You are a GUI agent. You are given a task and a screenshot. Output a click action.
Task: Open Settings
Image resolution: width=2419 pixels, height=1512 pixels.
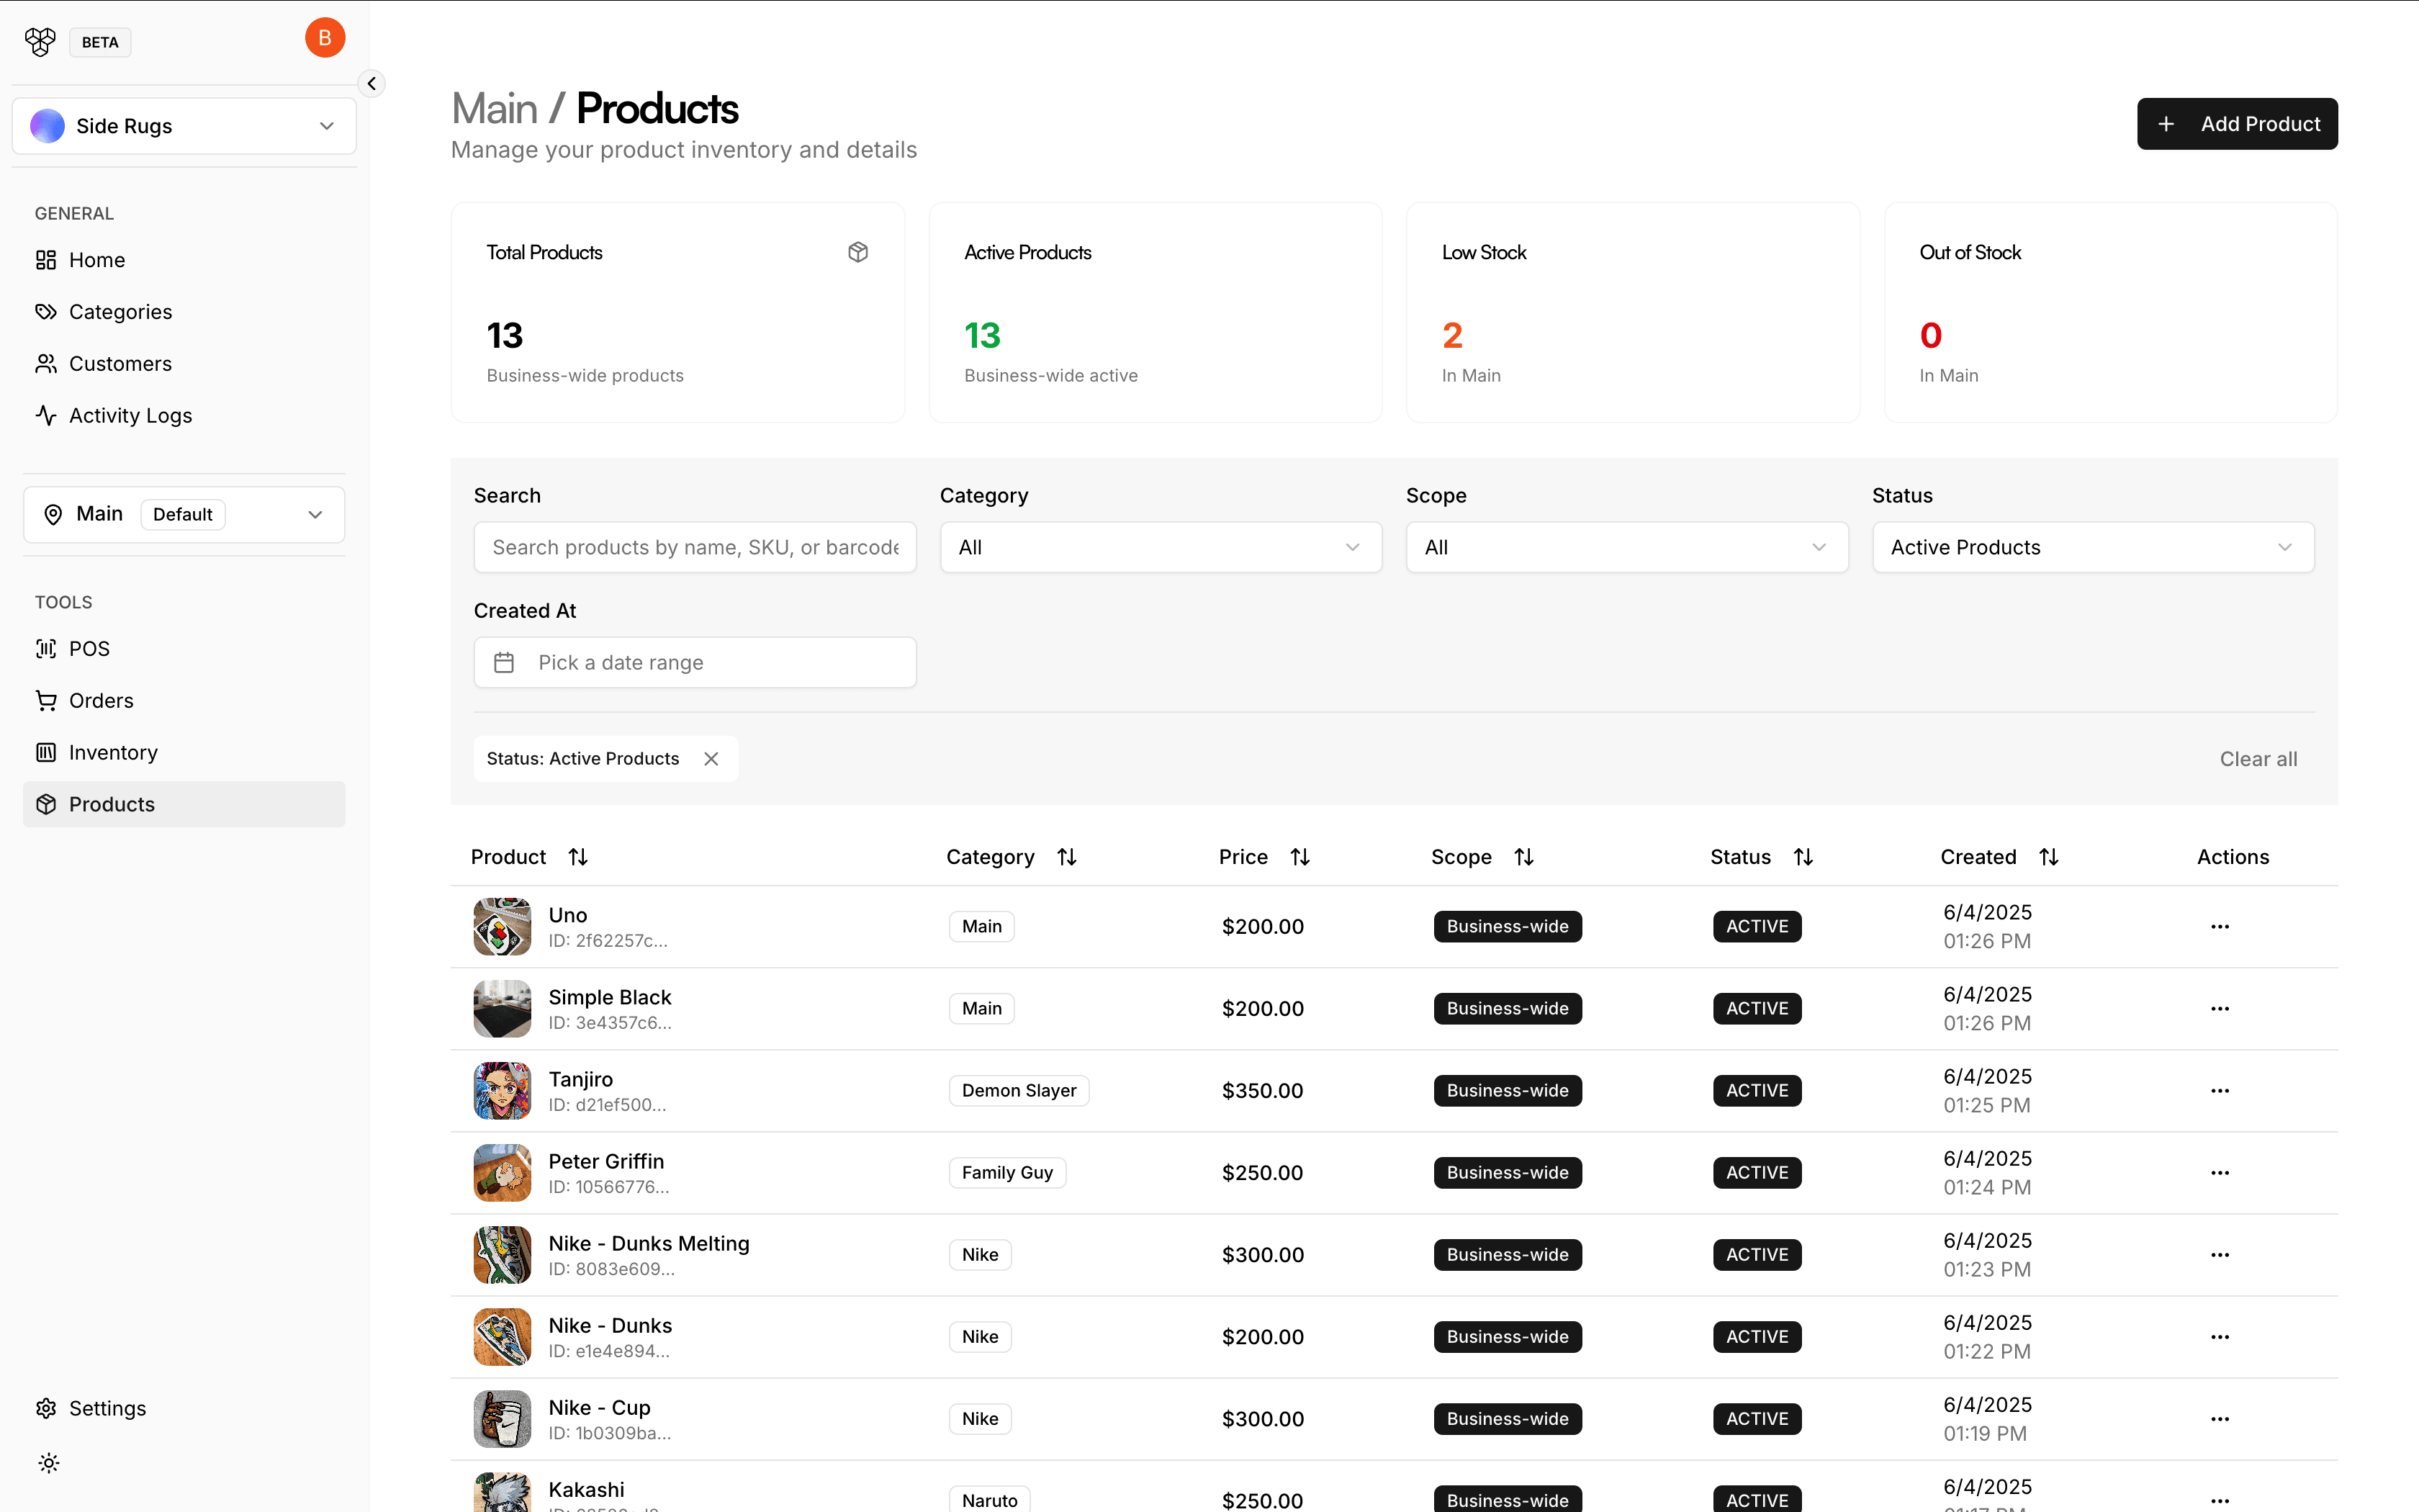pyautogui.click(x=184, y=1409)
